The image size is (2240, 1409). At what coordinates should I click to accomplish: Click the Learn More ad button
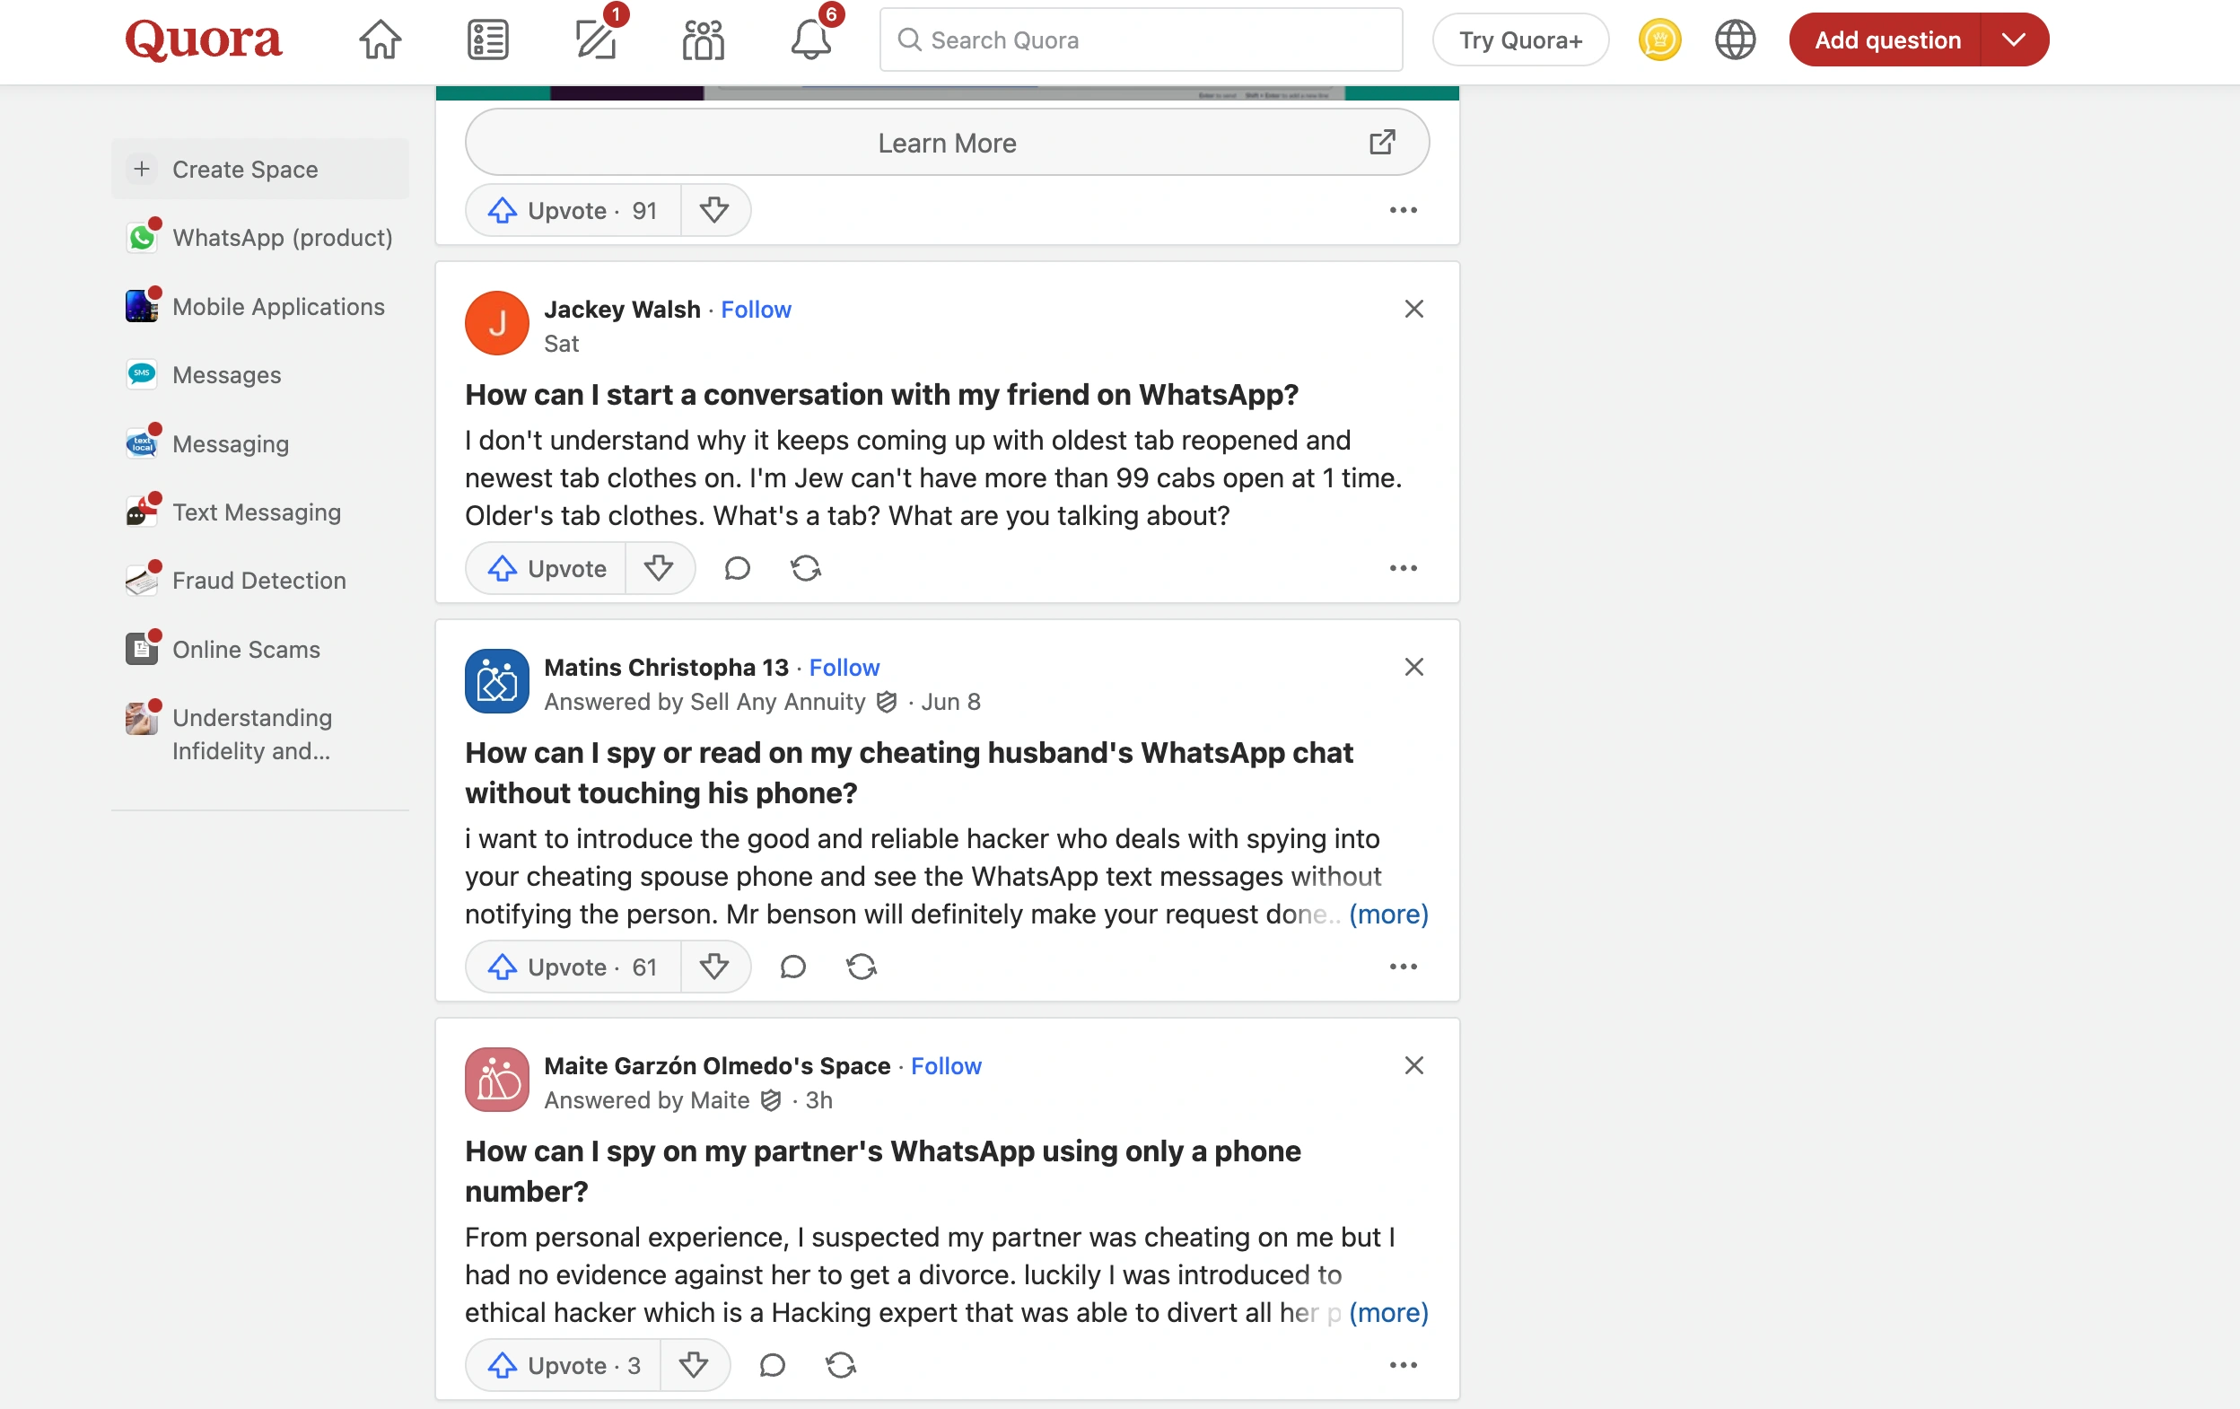pos(947,143)
